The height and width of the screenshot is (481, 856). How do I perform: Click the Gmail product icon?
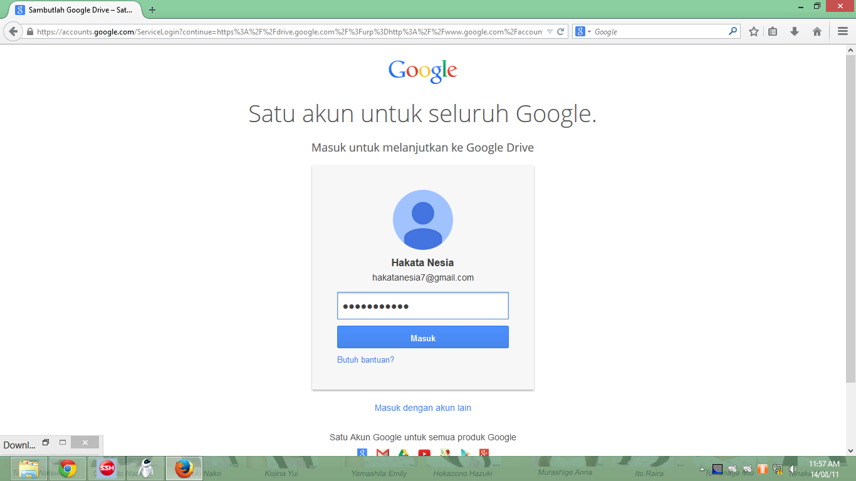[383, 452]
